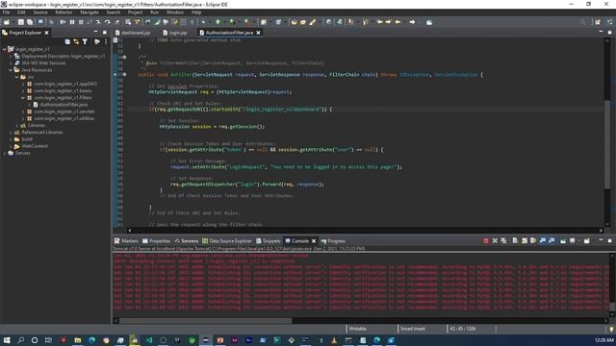Open the Source menu
This screenshot has height=346, width=616.
click(40, 12)
